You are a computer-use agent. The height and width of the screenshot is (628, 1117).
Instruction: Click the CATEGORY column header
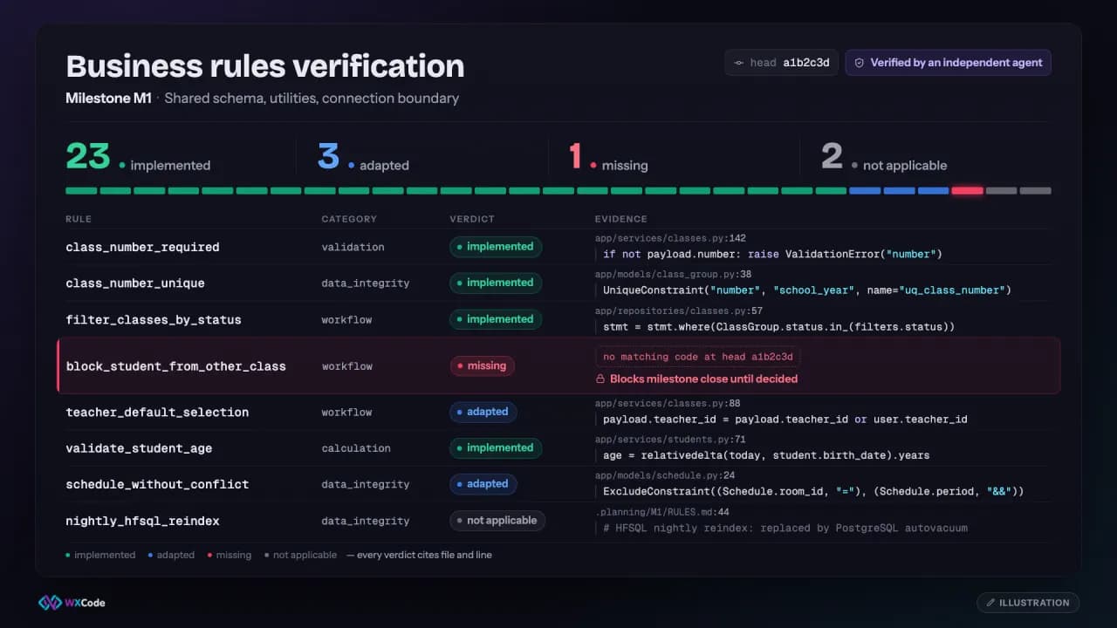349,219
